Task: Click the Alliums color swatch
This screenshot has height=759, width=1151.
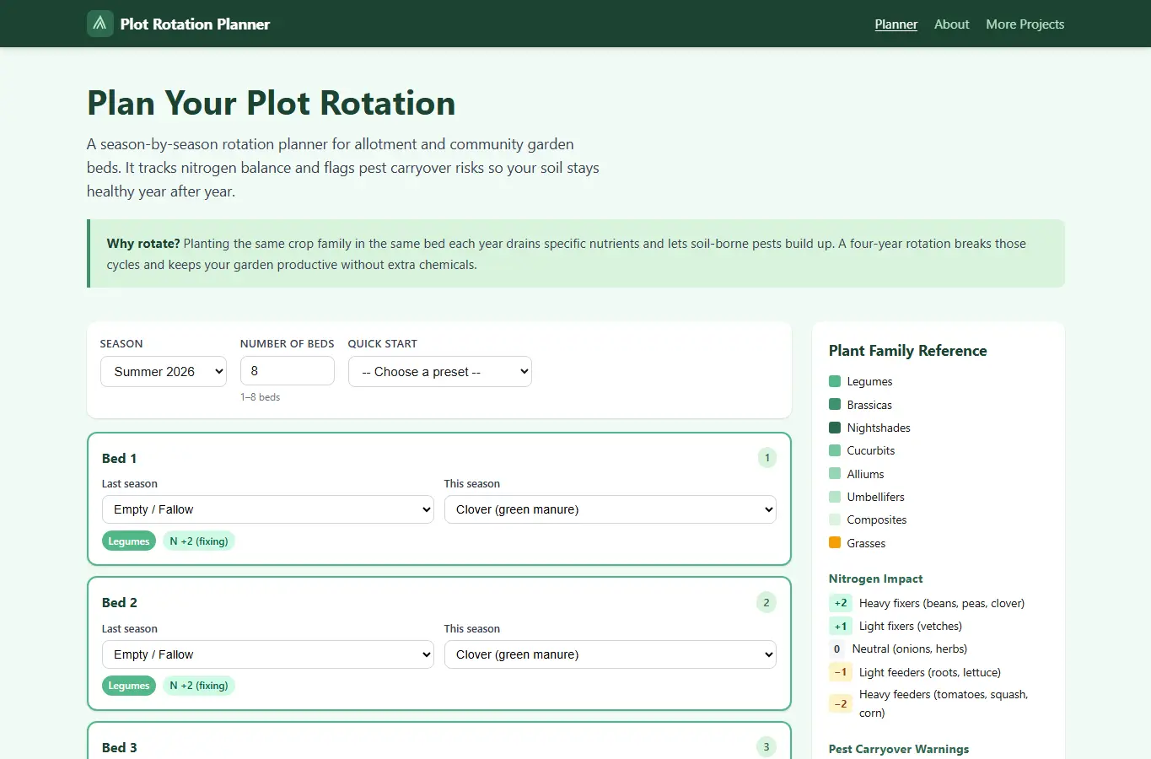Action: pyautogui.click(x=835, y=473)
